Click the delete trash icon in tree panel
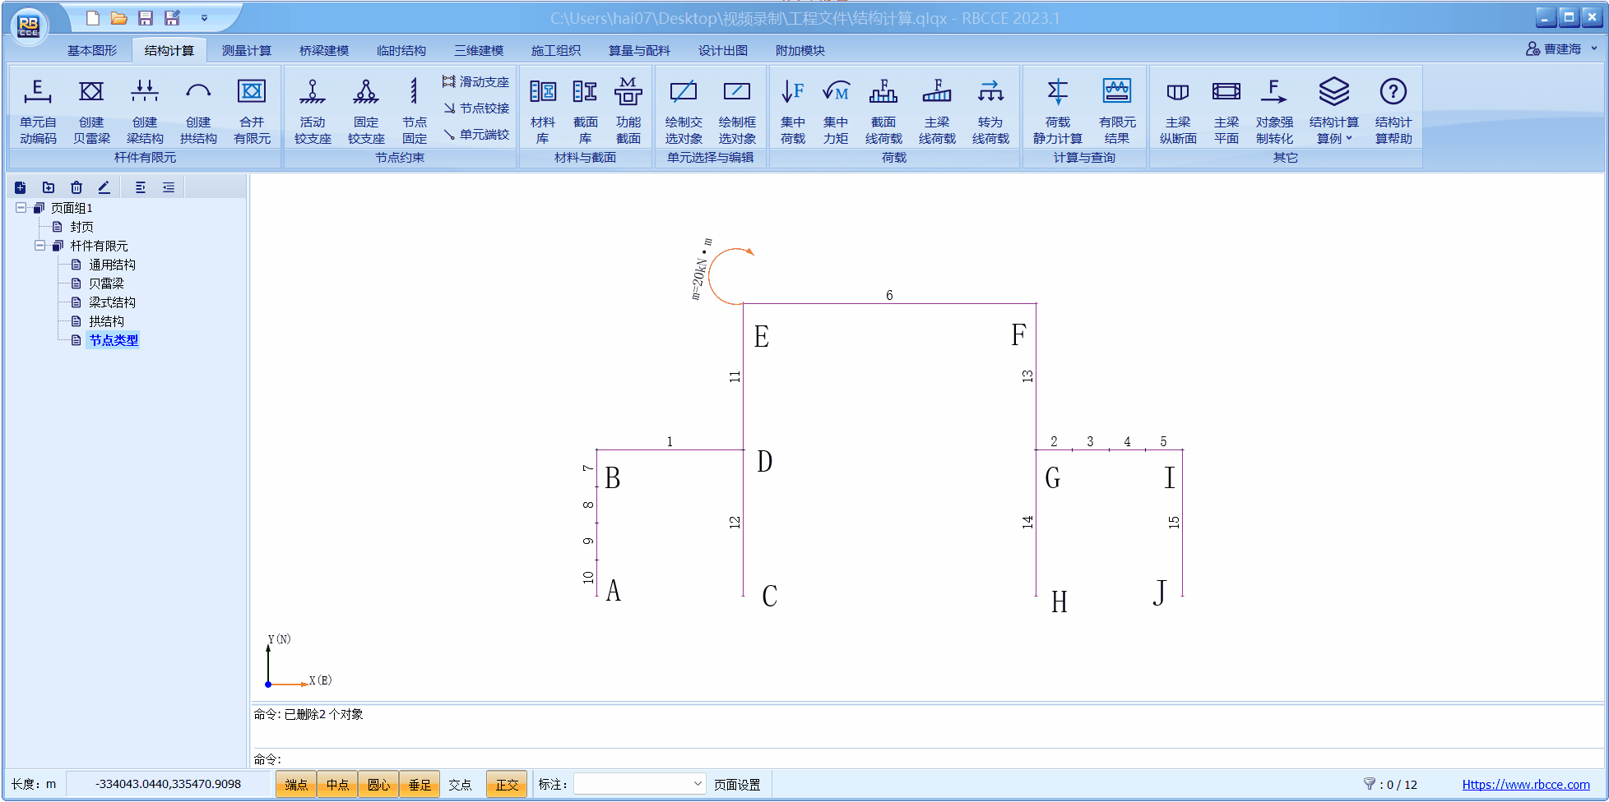1609x802 pixels. coord(77,187)
